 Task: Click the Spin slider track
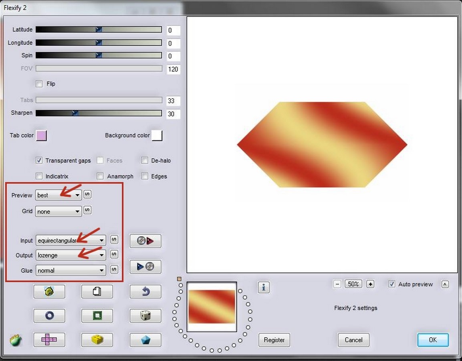(x=99, y=55)
